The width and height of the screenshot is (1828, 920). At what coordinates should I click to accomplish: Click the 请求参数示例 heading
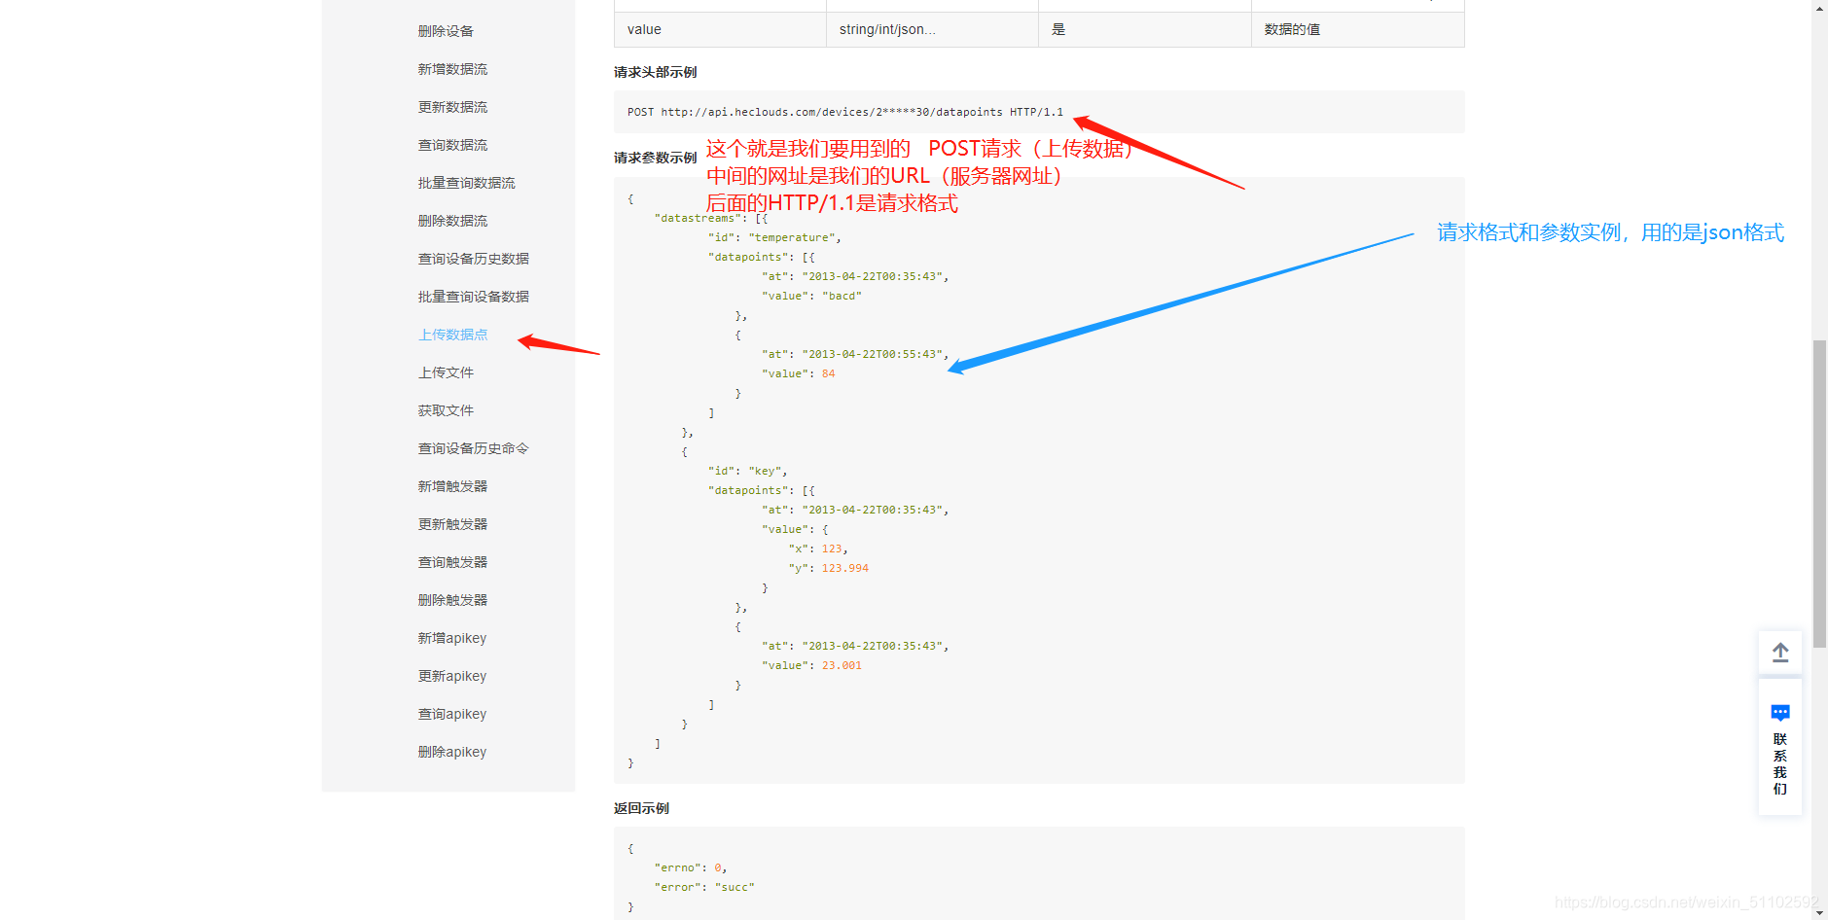(x=655, y=158)
